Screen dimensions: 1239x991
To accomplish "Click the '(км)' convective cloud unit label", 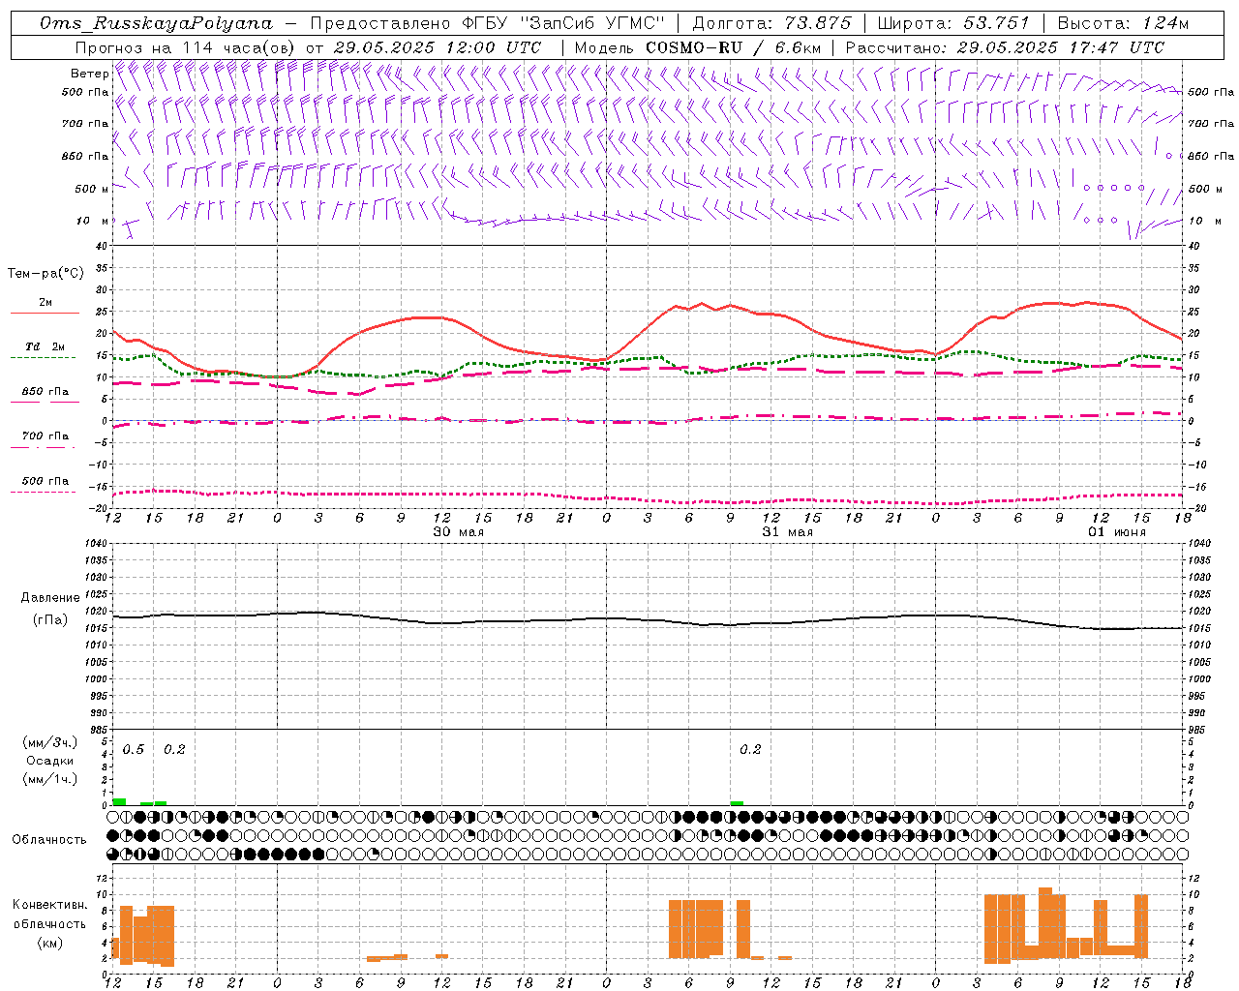I will click(49, 943).
